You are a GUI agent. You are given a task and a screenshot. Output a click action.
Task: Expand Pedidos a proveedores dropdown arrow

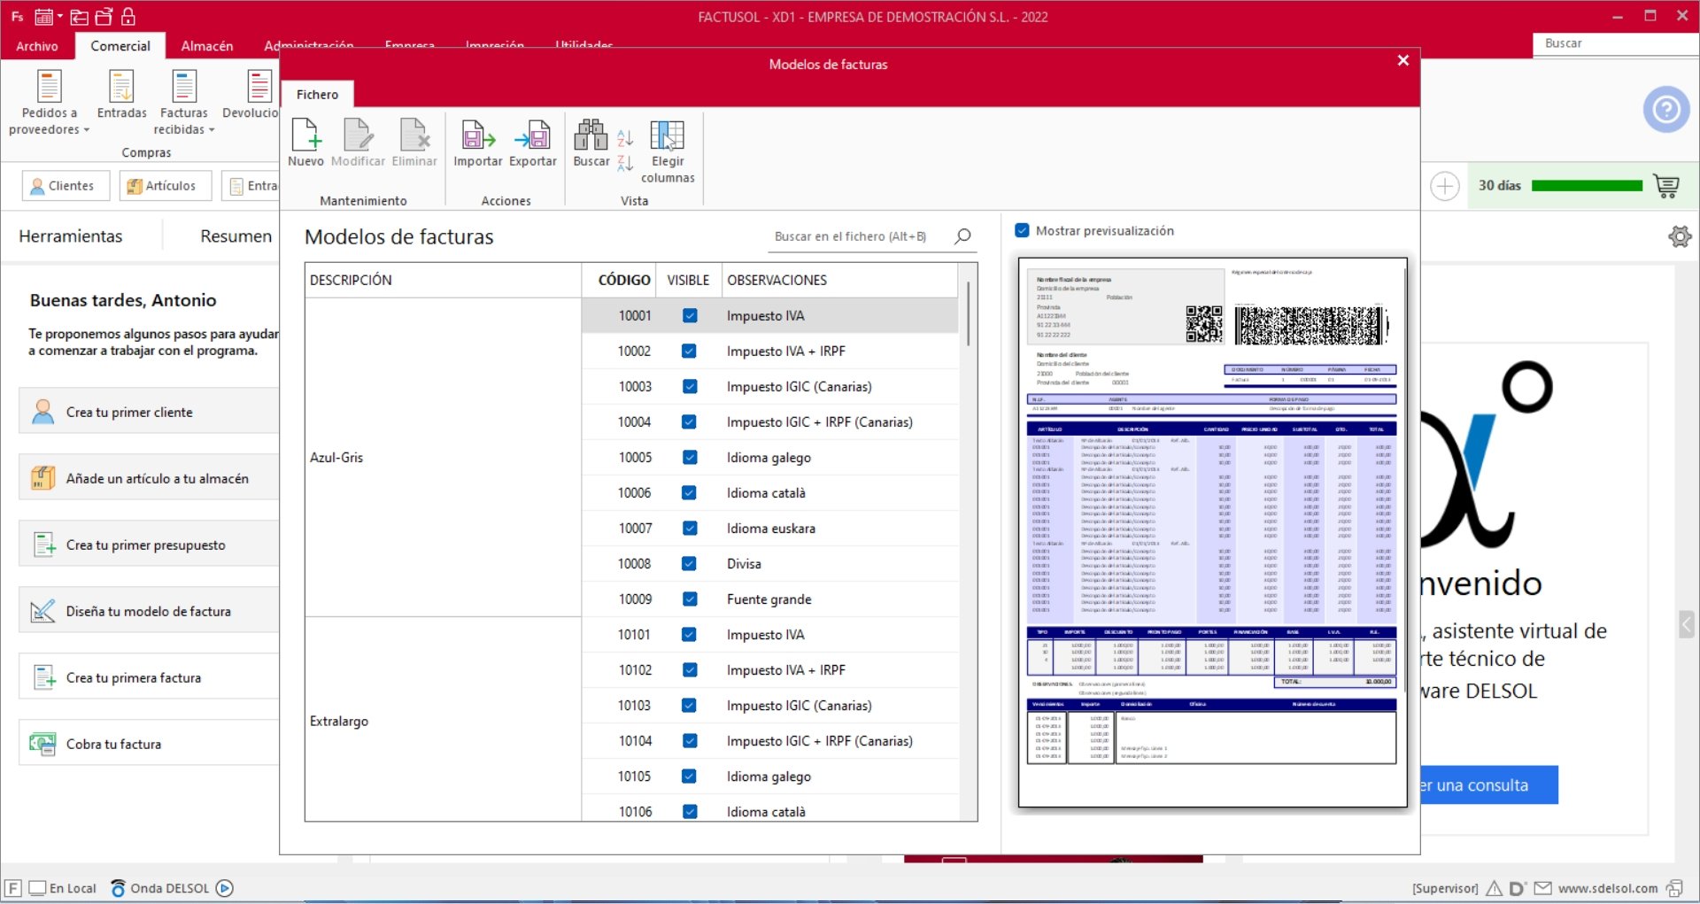87,130
